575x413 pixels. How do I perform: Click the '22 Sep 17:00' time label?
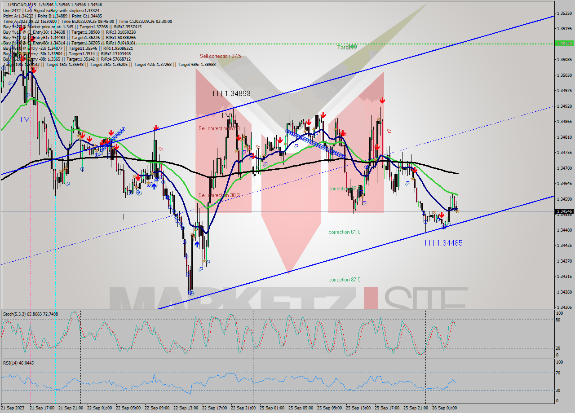click(x=215, y=408)
